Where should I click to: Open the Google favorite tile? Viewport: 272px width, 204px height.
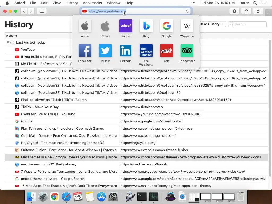(167, 26)
